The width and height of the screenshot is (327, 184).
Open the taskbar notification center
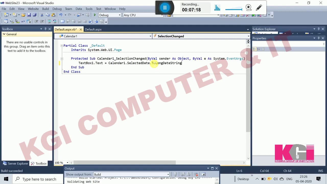(x=319, y=179)
